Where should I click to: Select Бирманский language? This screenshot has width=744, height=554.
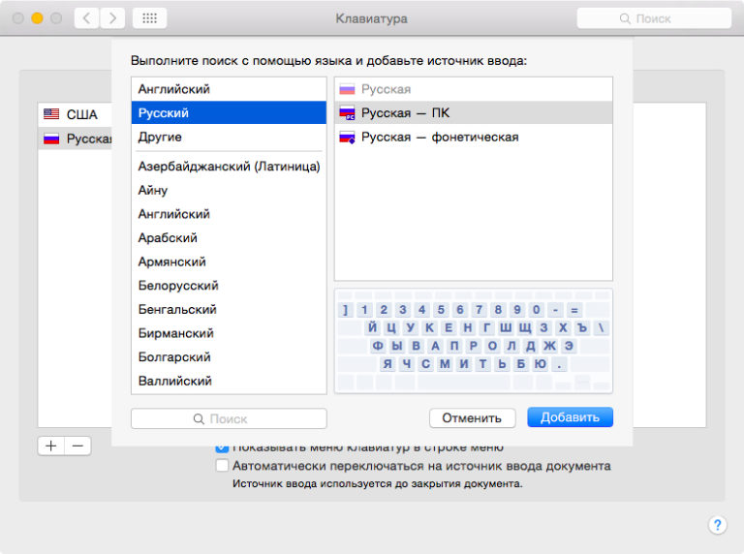pyautogui.click(x=229, y=333)
